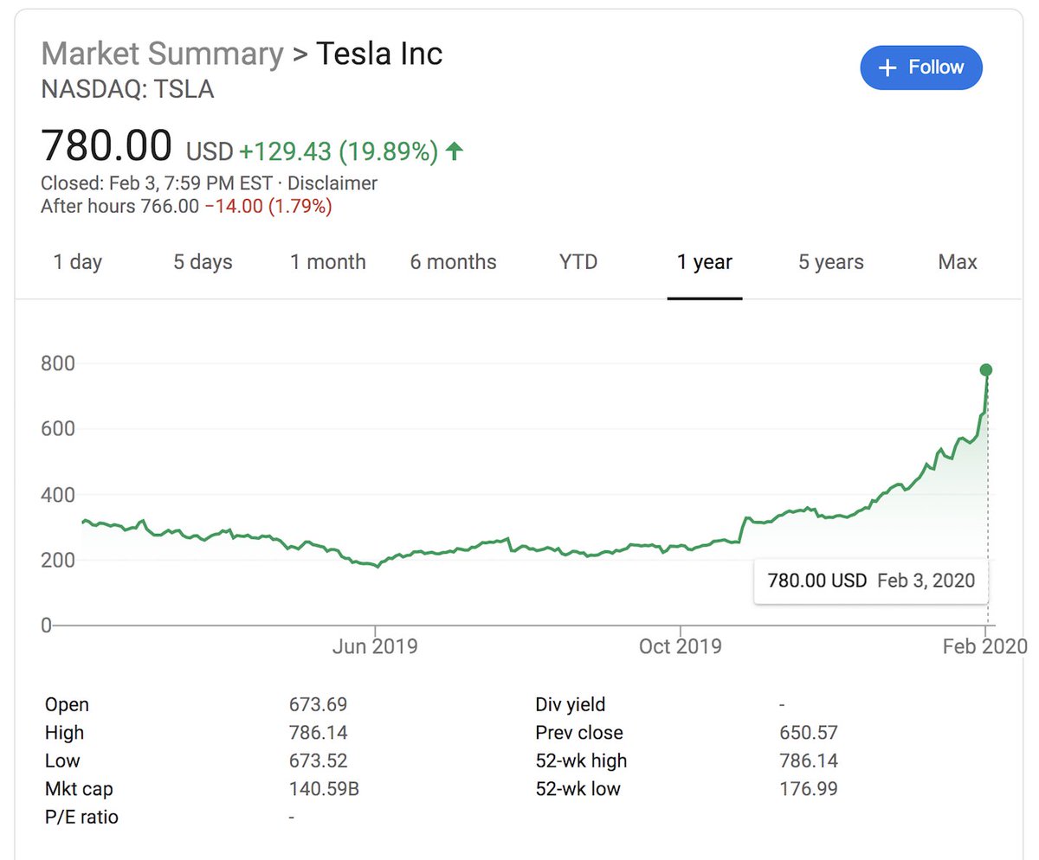Image resolution: width=1039 pixels, height=860 pixels.
Task: Click the Jun 2019 axis label
Action: (374, 646)
